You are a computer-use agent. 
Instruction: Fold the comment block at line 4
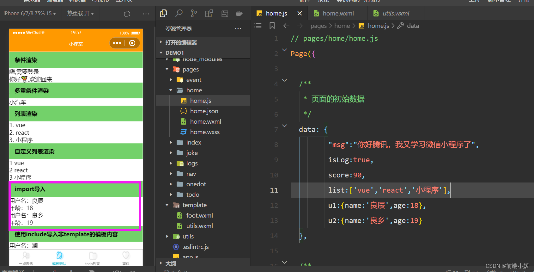tap(284, 80)
